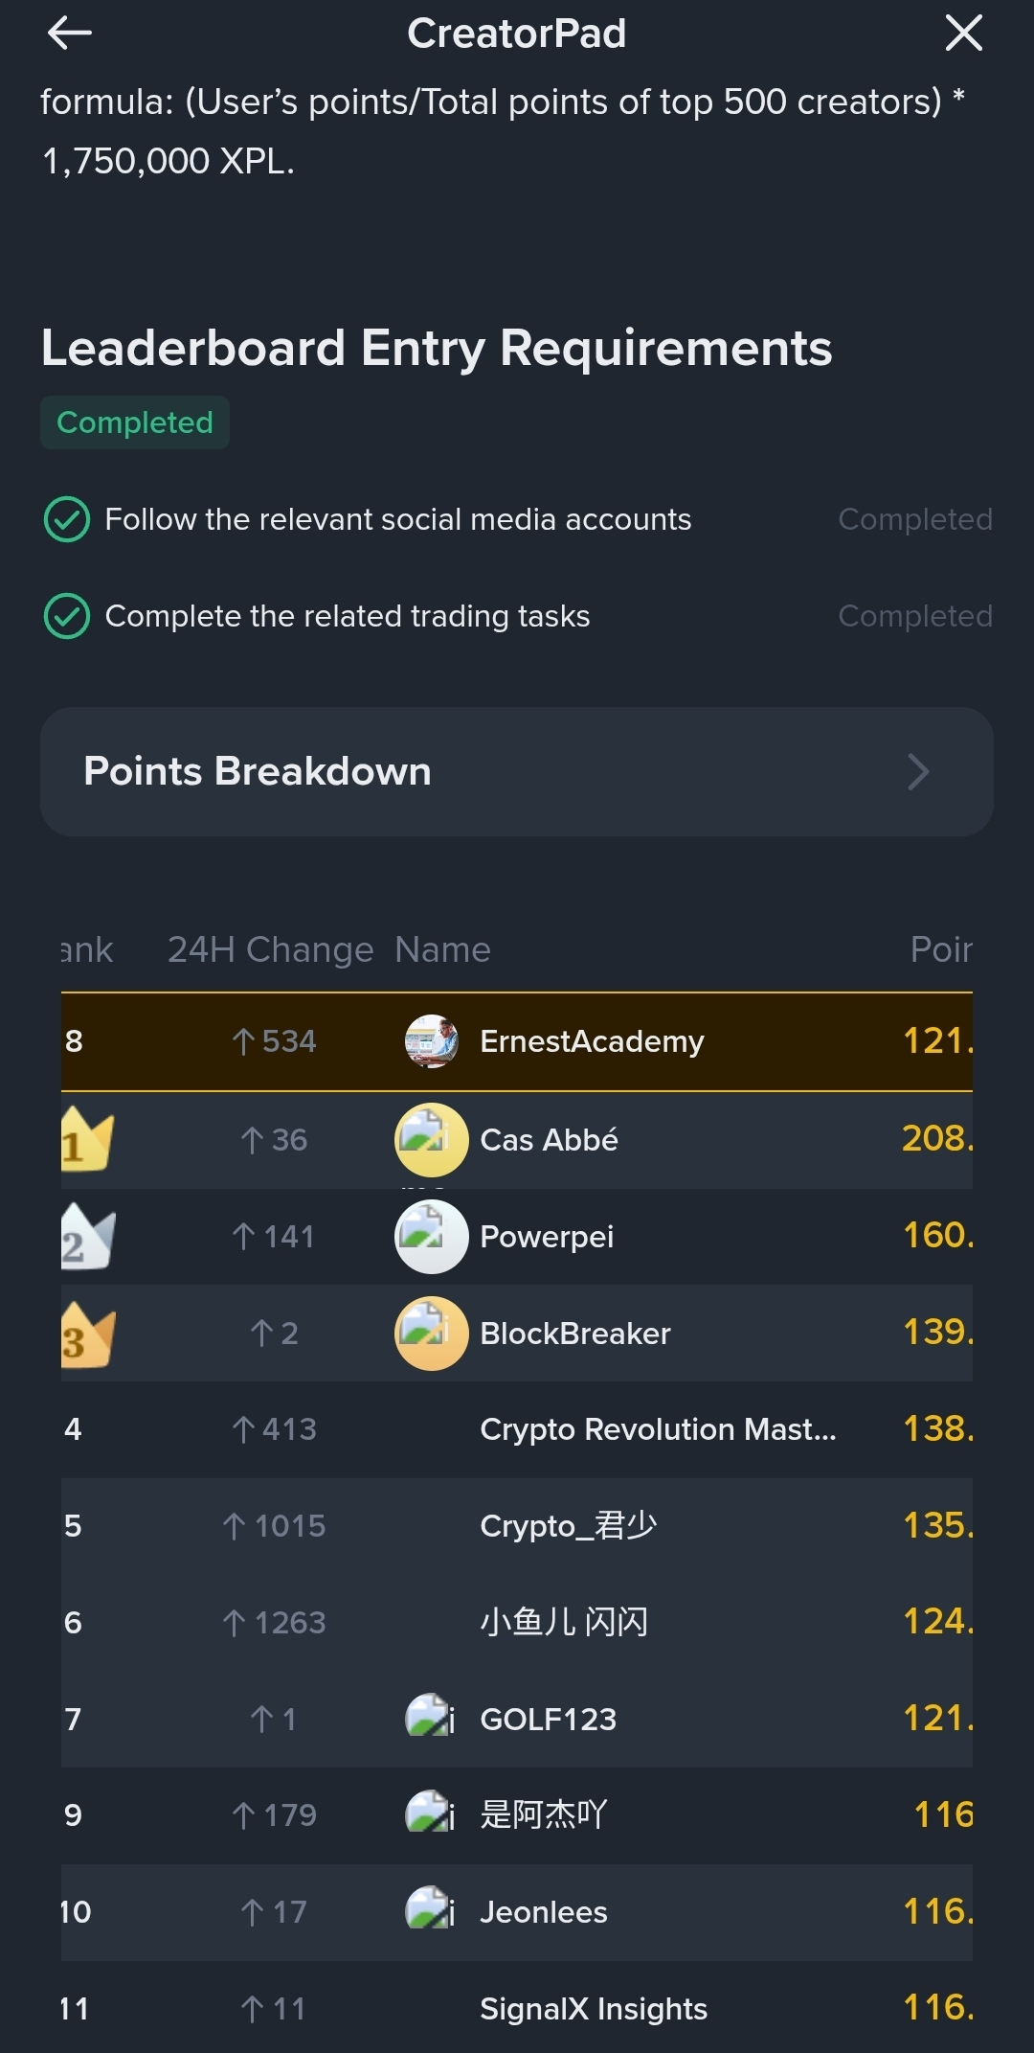Tap the Name column header

pyautogui.click(x=442, y=949)
